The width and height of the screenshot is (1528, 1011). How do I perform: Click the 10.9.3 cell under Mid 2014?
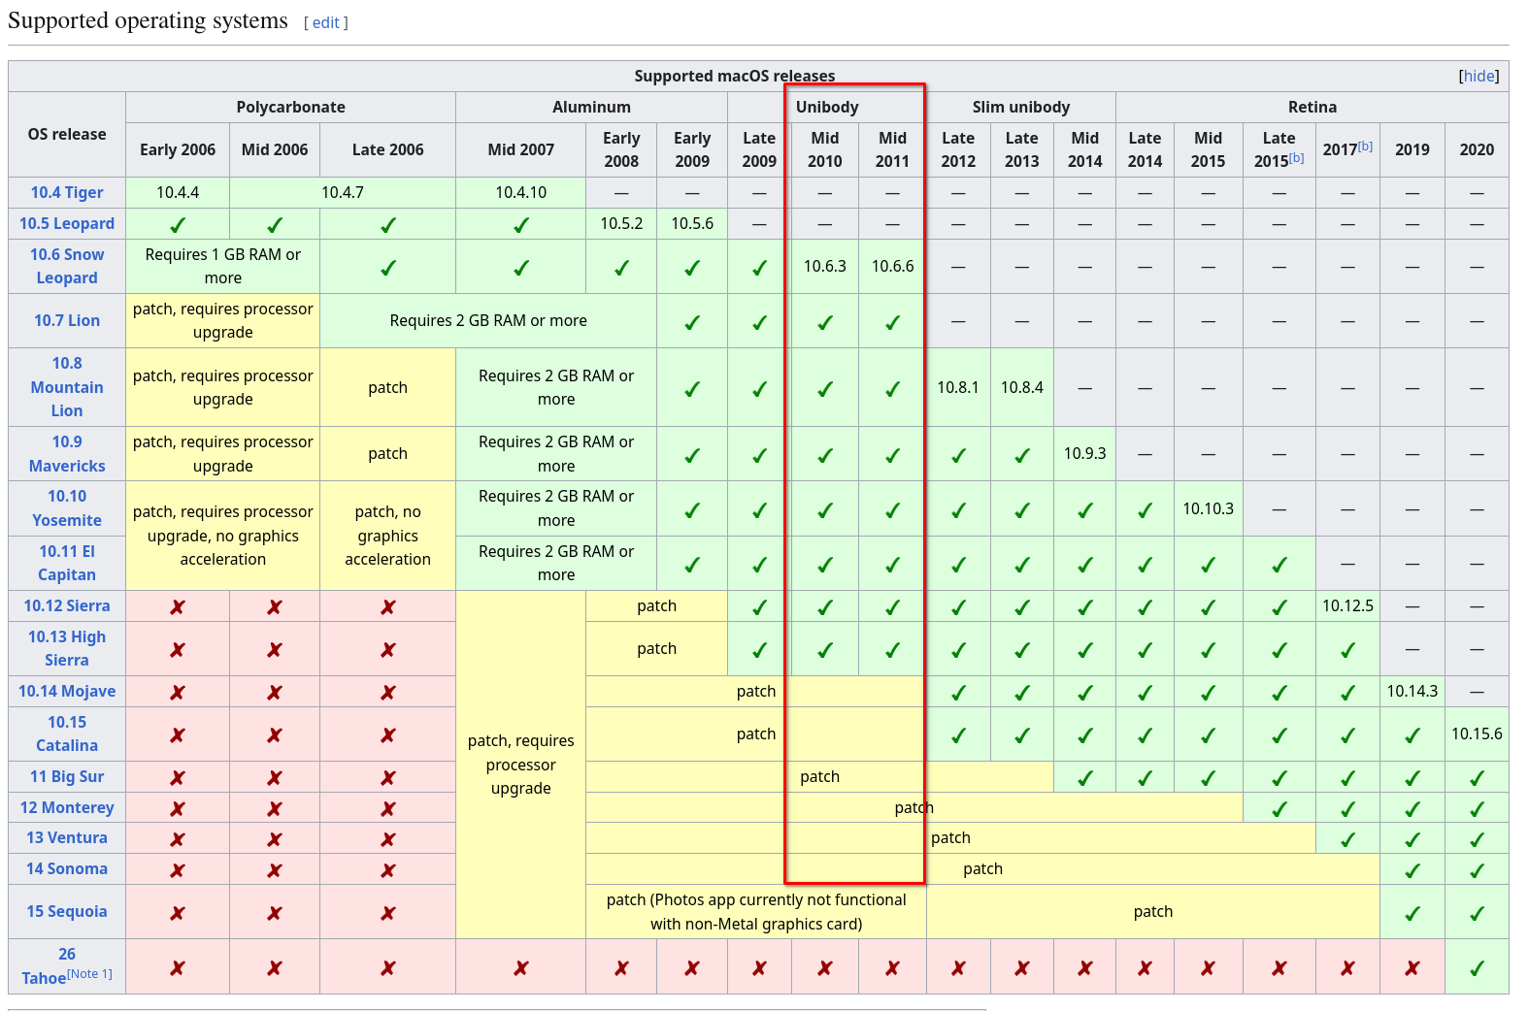[1085, 453]
